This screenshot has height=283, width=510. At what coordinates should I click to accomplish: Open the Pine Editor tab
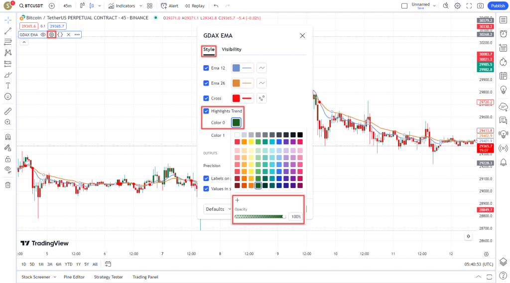(x=74, y=277)
